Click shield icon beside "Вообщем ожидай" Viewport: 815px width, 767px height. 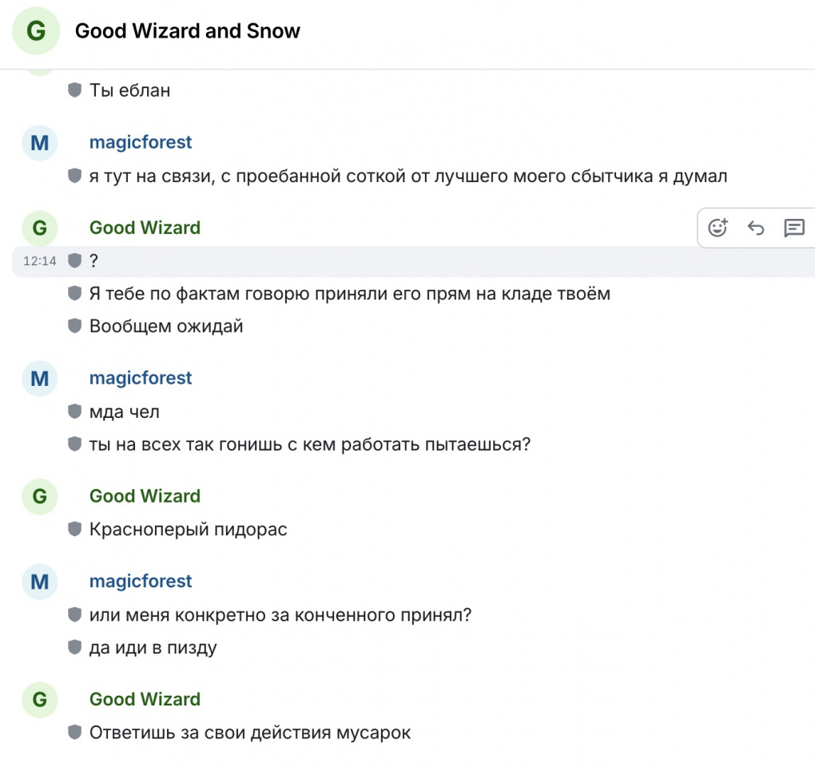tap(75, 326)
